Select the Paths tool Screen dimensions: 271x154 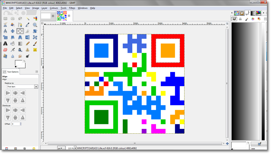(20, 25)
